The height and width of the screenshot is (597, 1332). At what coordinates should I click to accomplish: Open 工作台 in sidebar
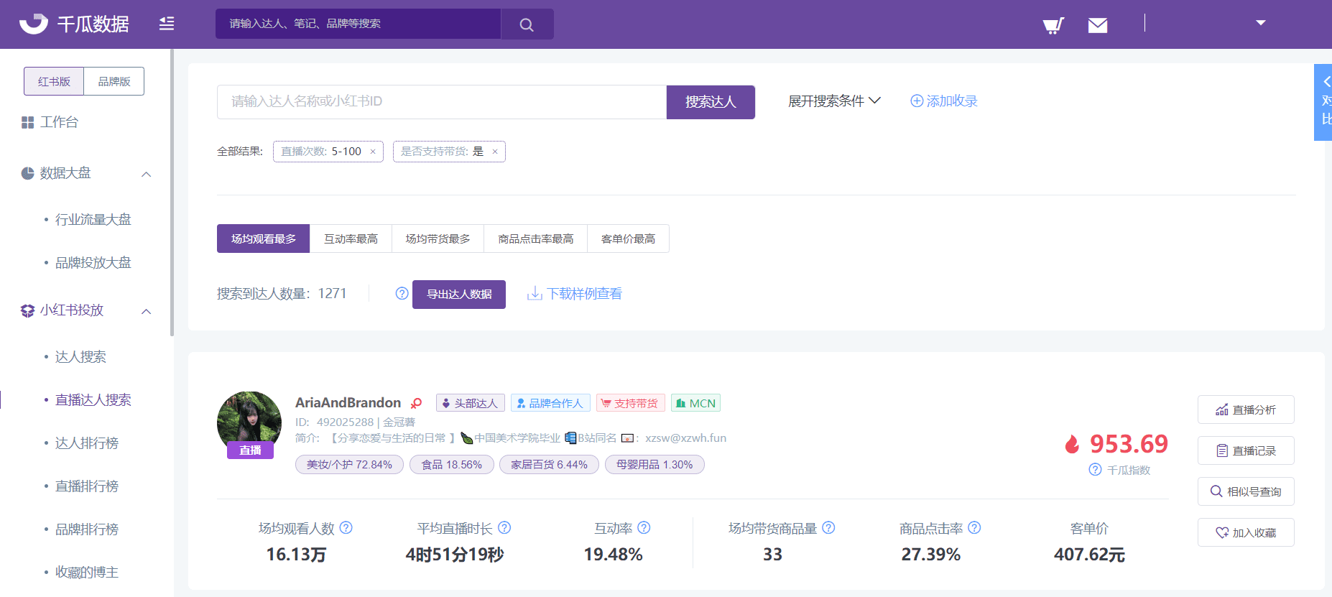click(50, 122)
